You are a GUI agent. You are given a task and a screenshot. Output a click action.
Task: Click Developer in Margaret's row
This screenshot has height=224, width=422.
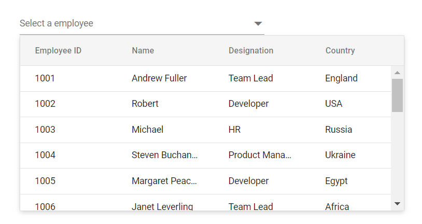[248, 181]
